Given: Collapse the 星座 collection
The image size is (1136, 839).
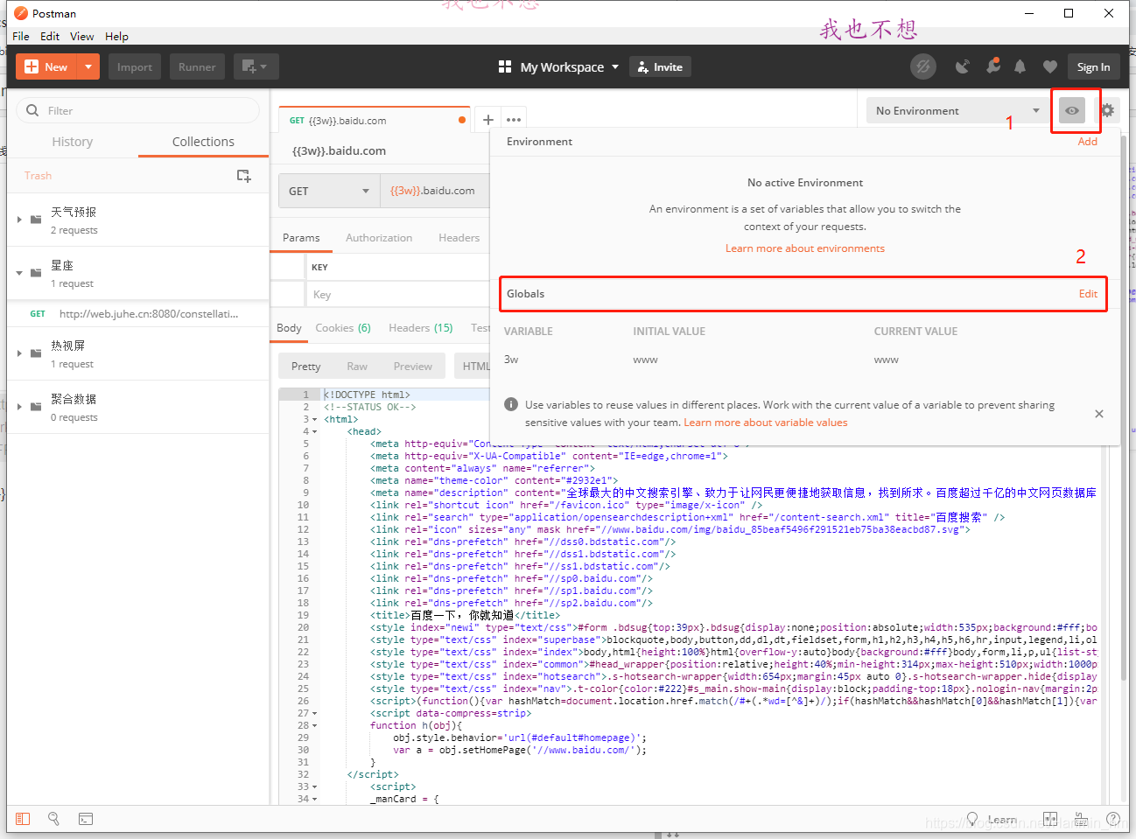Looking at the screenshot, I should pyautogui.click(x=19, y=273).
